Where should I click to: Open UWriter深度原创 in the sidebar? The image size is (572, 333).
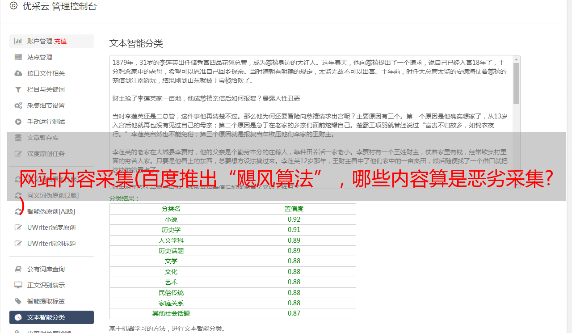click(x=51, y=228)
